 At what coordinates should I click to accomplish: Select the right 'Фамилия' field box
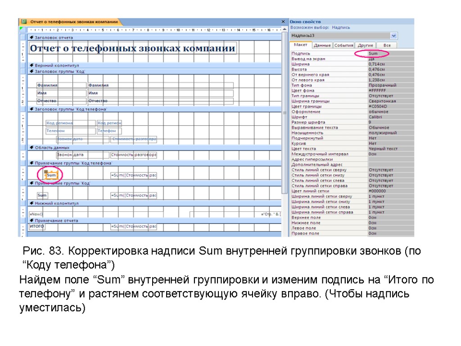(x=161, y=85)
